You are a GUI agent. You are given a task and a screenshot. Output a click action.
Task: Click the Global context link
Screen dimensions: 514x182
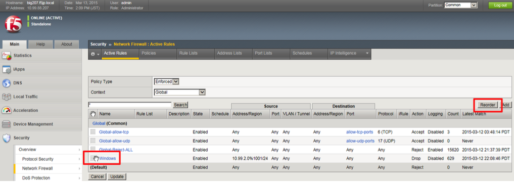tap(99, 123)
